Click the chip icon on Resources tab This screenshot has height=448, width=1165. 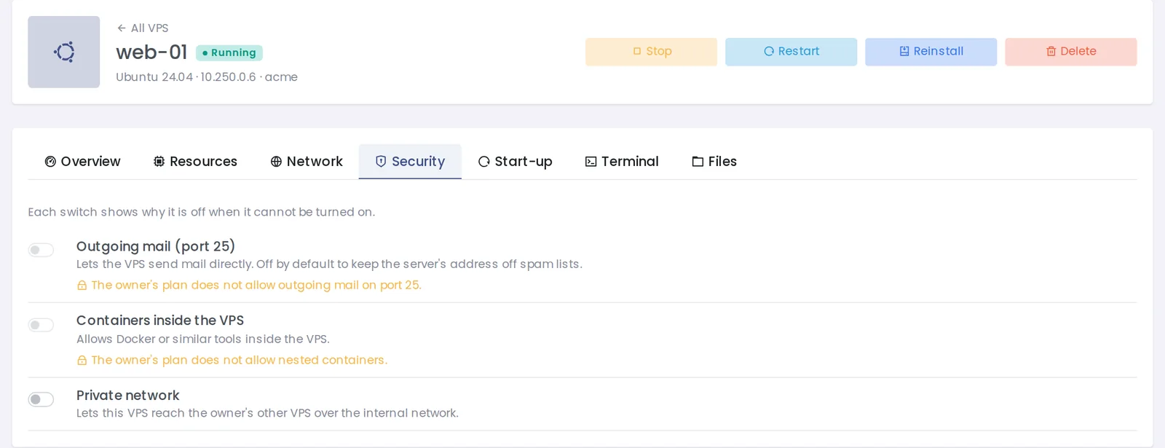(x=159, y=162)
